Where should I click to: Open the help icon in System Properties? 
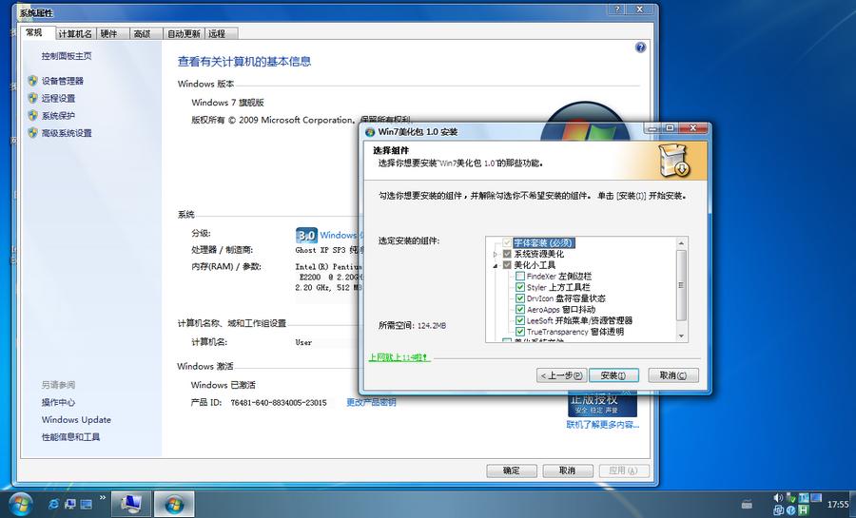[x=640, y=48]
